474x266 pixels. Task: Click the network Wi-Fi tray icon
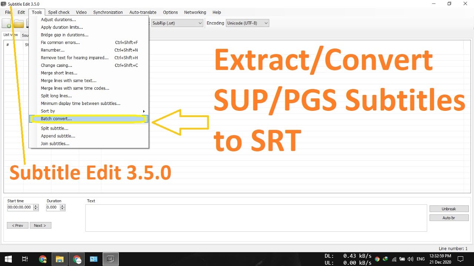coord(394,259)
